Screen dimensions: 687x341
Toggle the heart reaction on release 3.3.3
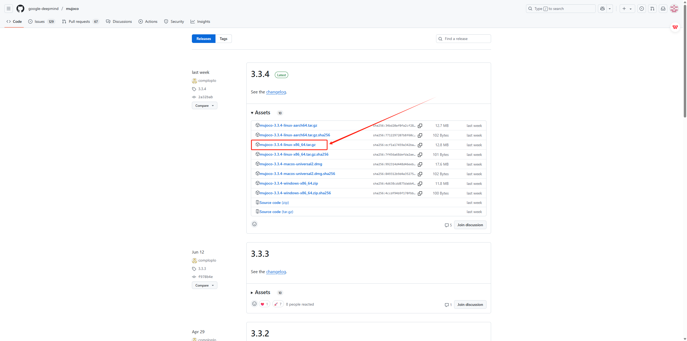click(264, 304)
